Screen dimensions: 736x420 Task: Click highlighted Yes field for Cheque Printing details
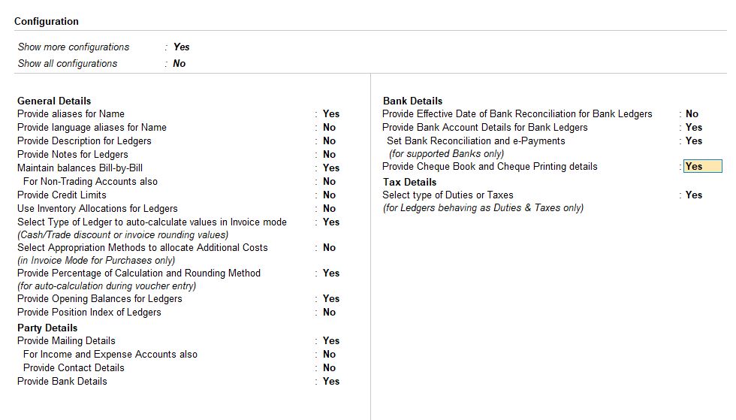click(701, 166)
